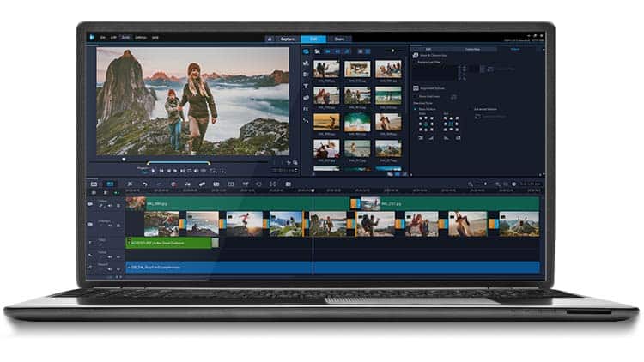Mute the Video track speaker toggle
The image size is (644, 362).
click(x=110, y=206)
